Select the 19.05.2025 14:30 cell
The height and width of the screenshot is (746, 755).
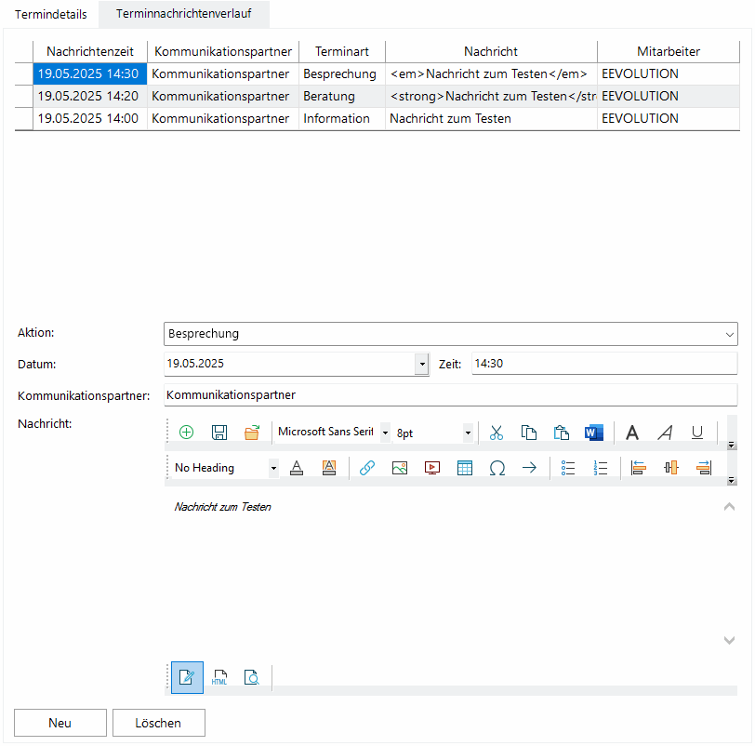(x=89, y=73)
